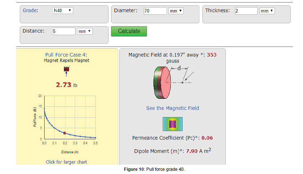The width and height of the screenshot is (303, 174).
Task: Open the Grade N40 dropdown
Action: point(63,11)
